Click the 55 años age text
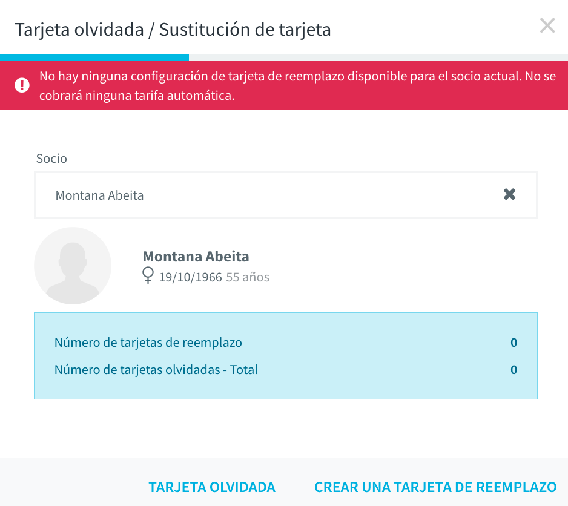Screen dimensions: 568x506 pos(248,277)
